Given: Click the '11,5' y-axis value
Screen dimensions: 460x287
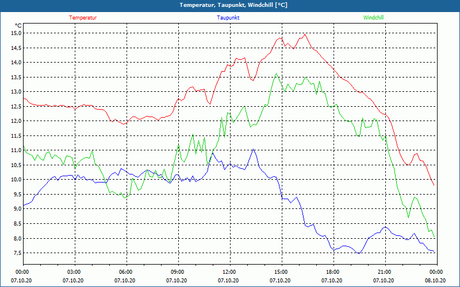Looking at the screenshot, I should tap(16, 135).
